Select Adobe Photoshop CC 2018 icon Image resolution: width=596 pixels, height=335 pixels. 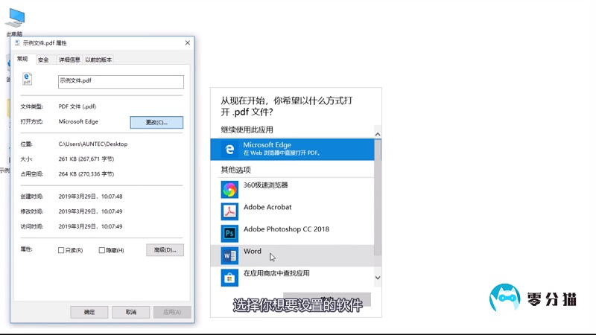coord(229,234)
